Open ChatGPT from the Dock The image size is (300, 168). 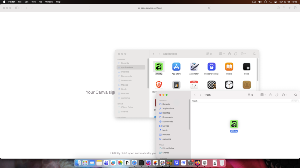tap(205, 163)
